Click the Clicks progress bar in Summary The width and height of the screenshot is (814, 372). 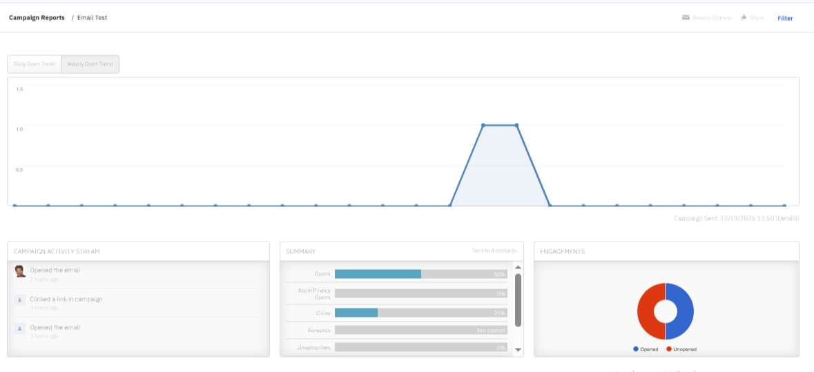click(x=420, y=313)
